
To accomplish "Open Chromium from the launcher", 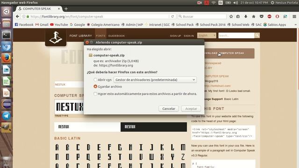I will 6,47.
